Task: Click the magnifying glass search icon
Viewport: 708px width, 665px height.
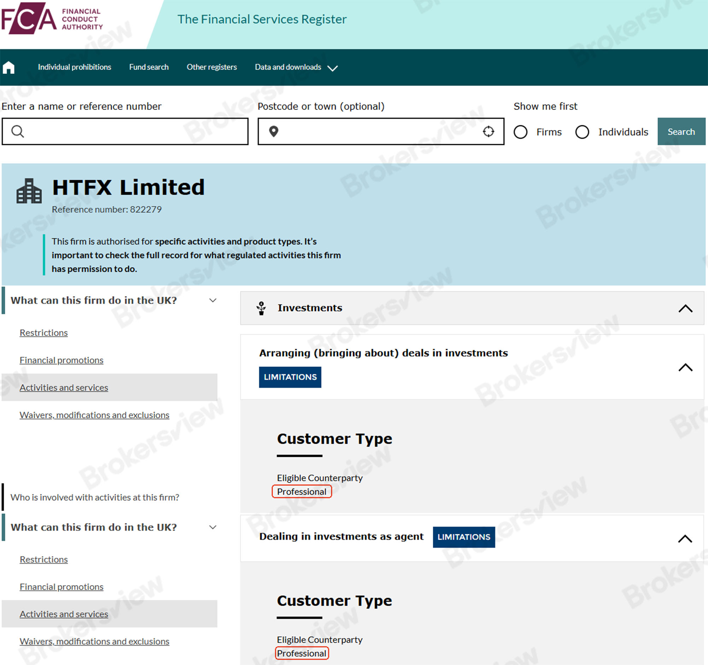Action: 17,132
